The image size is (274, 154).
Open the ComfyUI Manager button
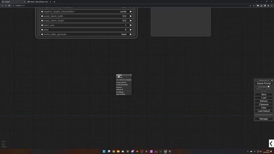coord(264,119)
